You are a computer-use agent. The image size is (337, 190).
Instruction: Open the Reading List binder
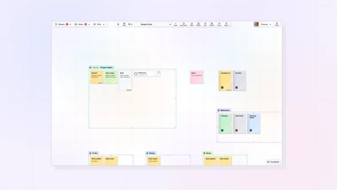point(225,81)
